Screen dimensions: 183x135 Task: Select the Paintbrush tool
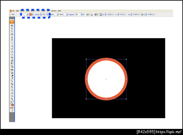[x=12, y=49]
